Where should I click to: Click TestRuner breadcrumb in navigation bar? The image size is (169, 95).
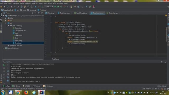coord(42,10)
